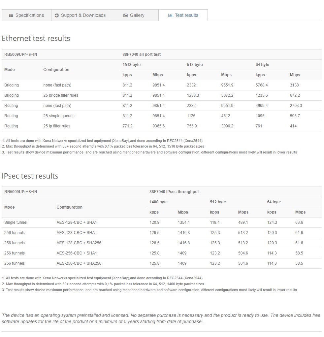Click 'AES-256-CBC + SHA256' configuration cell
The width and height of the screenshot is (324, 337).
coord(79,263)
